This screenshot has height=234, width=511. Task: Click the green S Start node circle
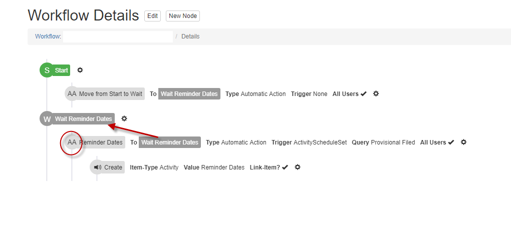[47, 70]
